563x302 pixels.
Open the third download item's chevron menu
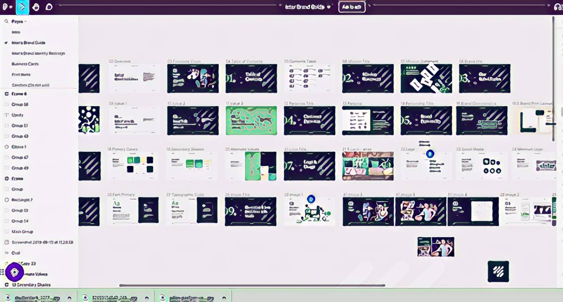tap(224, 298)
